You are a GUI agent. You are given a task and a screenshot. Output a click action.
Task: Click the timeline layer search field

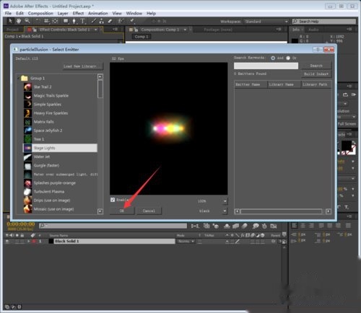[x=113, y=226]
